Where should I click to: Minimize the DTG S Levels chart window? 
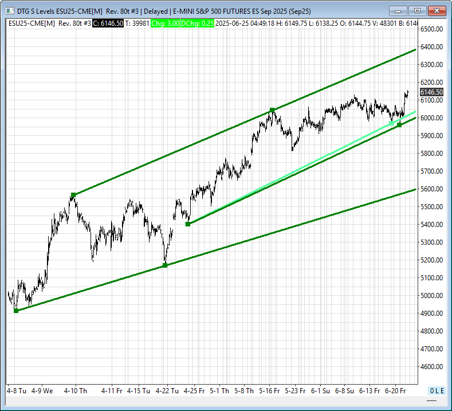(398, 11)
